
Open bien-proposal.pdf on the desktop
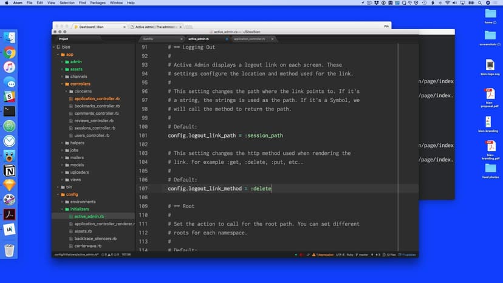[x=490, y=97]
